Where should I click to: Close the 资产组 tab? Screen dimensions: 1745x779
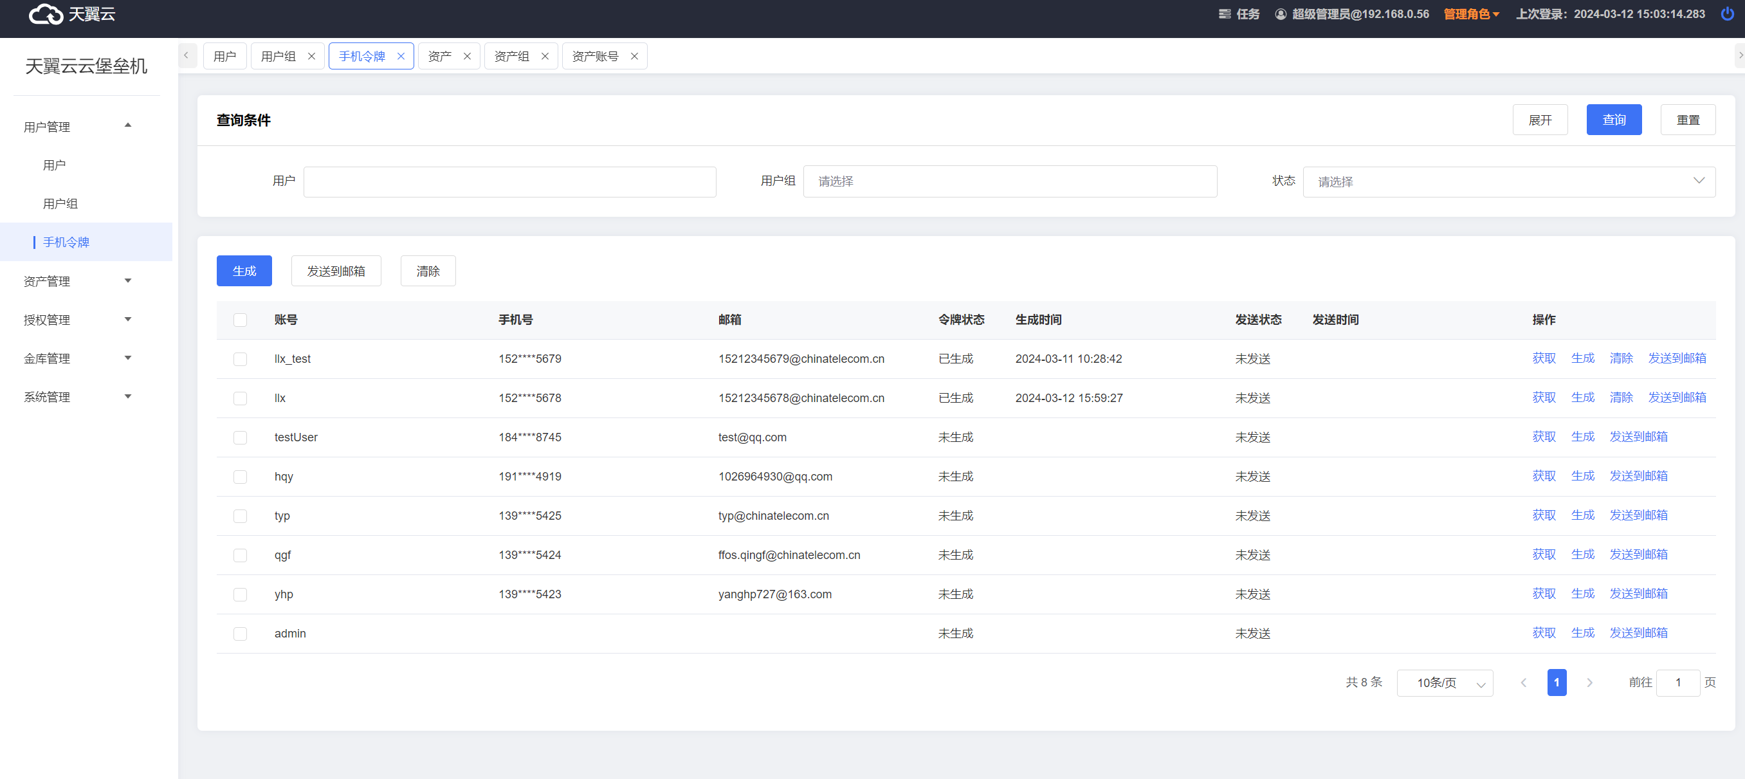(545, 56)
